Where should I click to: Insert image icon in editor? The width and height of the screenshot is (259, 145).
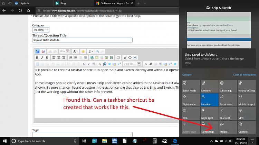point(107,58)
